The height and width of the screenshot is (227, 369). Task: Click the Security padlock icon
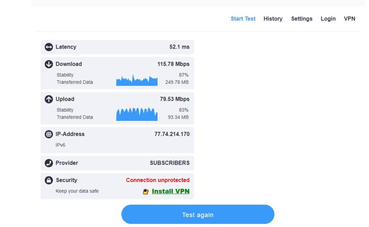[49, 180]
